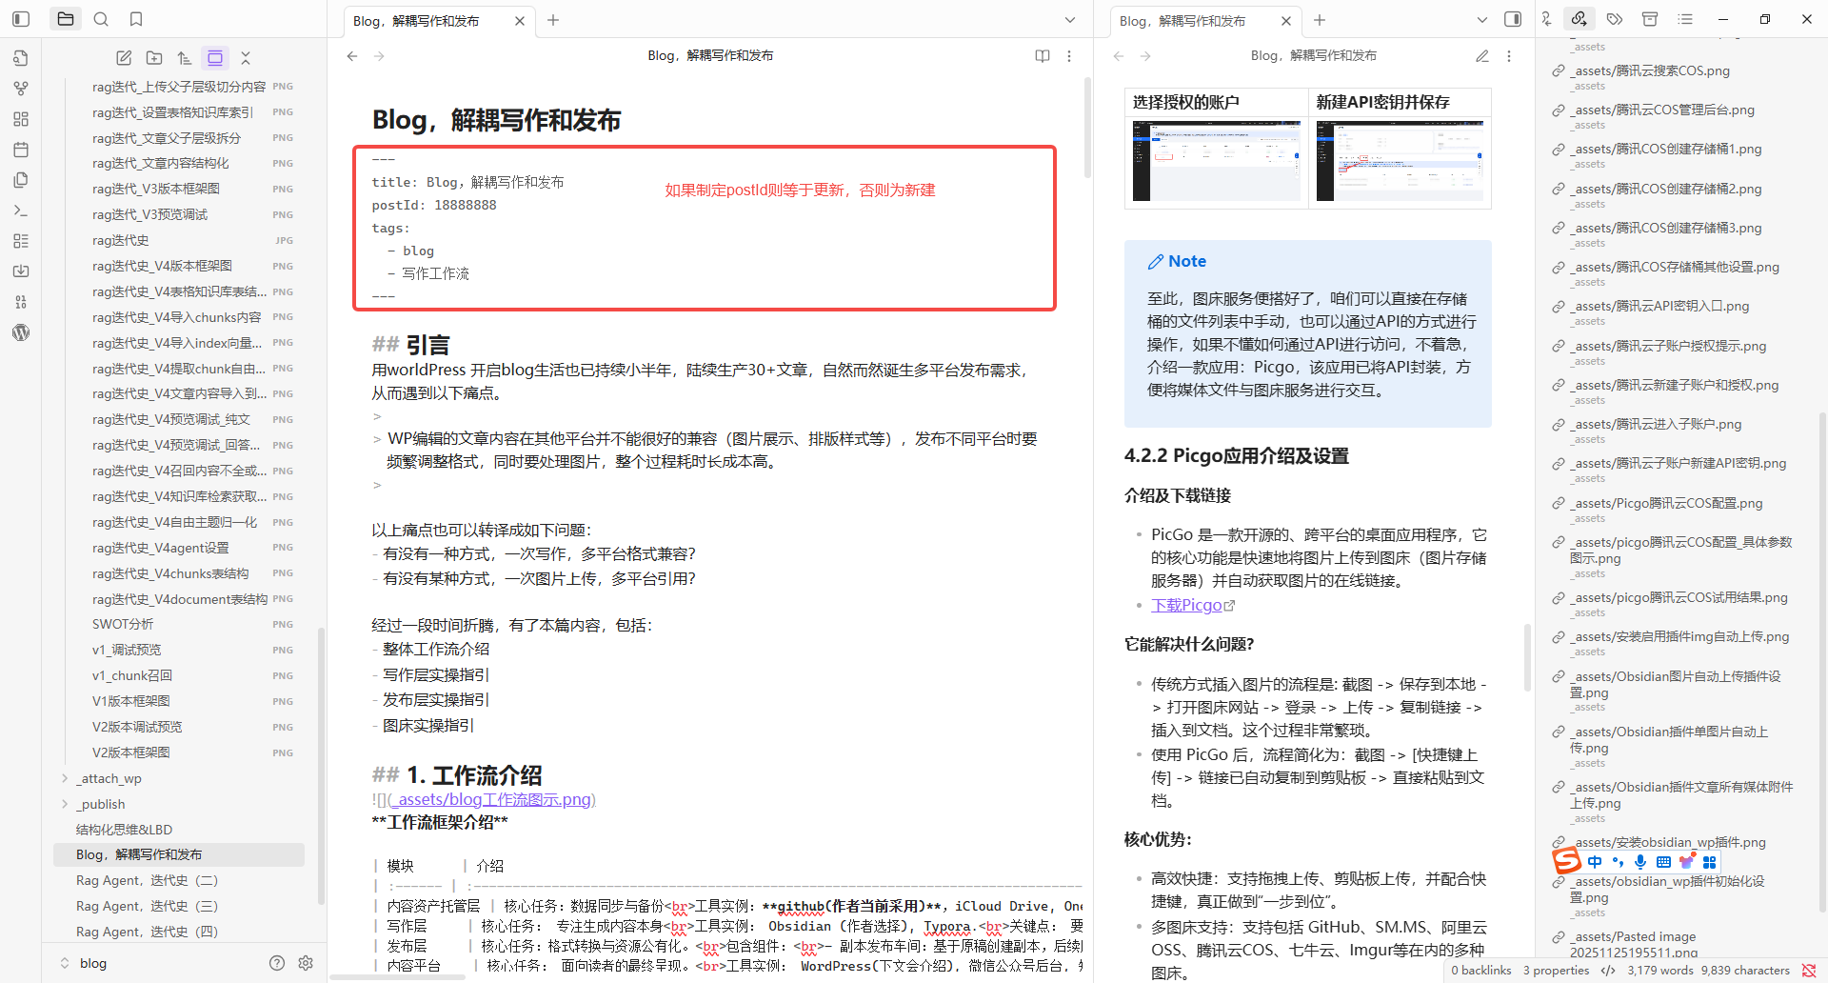Screen dimensions: 1828x983
Task: Open the graph view icon in left ribbon
Action: pyautogui.click(x=21, y=89)
